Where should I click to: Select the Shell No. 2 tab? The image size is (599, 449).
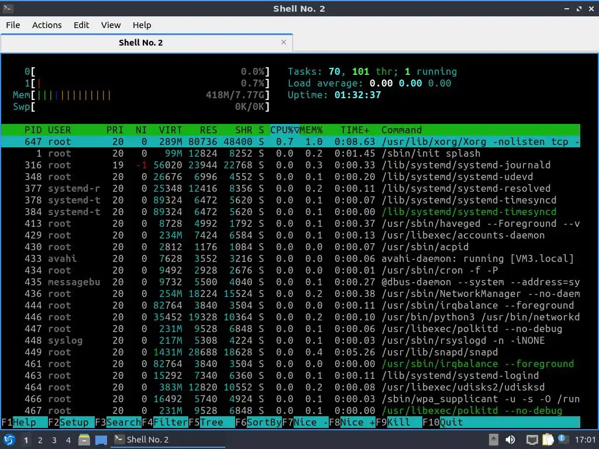147,42
